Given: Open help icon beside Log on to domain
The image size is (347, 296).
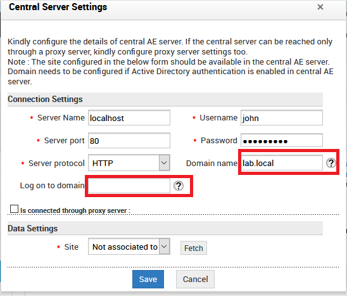Looking at the screenshot, I should click(x=179, y=186).
